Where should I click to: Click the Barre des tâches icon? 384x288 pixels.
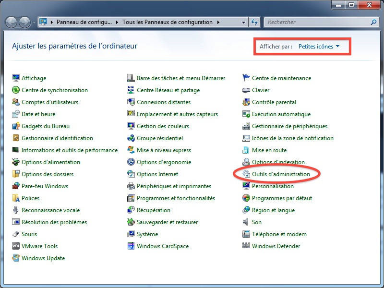point(131,78)
